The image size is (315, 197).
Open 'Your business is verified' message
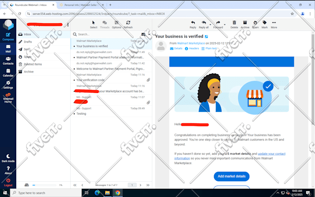point(111,44)
